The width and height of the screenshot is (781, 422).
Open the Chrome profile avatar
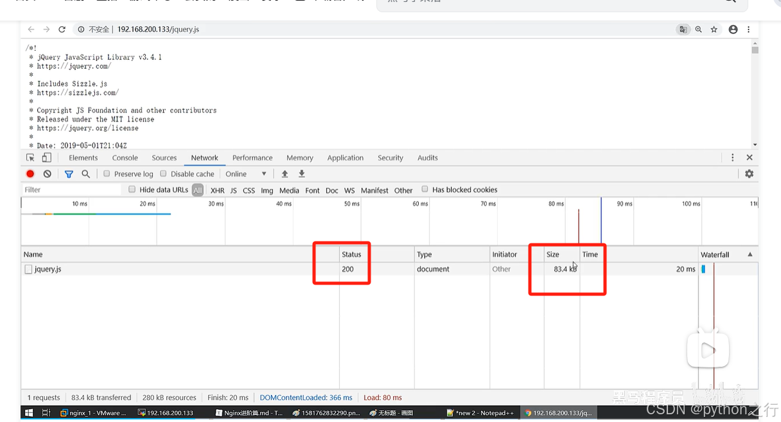point(733,30)
